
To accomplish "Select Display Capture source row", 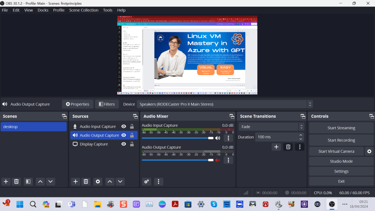I will tap(104, 144).
